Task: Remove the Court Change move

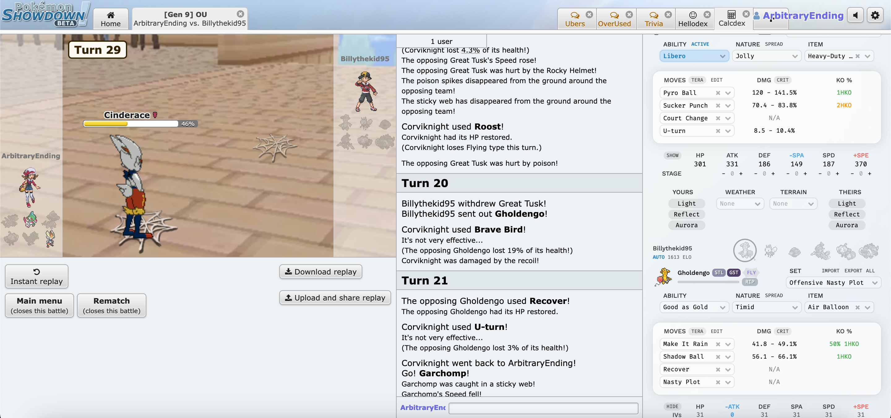Action: pos(718,118)
